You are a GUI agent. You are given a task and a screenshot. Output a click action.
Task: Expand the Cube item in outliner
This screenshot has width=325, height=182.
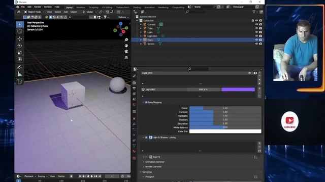tap(141, 28)
